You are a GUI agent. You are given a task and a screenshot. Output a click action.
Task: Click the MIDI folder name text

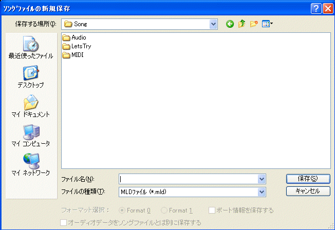point(78,55)
